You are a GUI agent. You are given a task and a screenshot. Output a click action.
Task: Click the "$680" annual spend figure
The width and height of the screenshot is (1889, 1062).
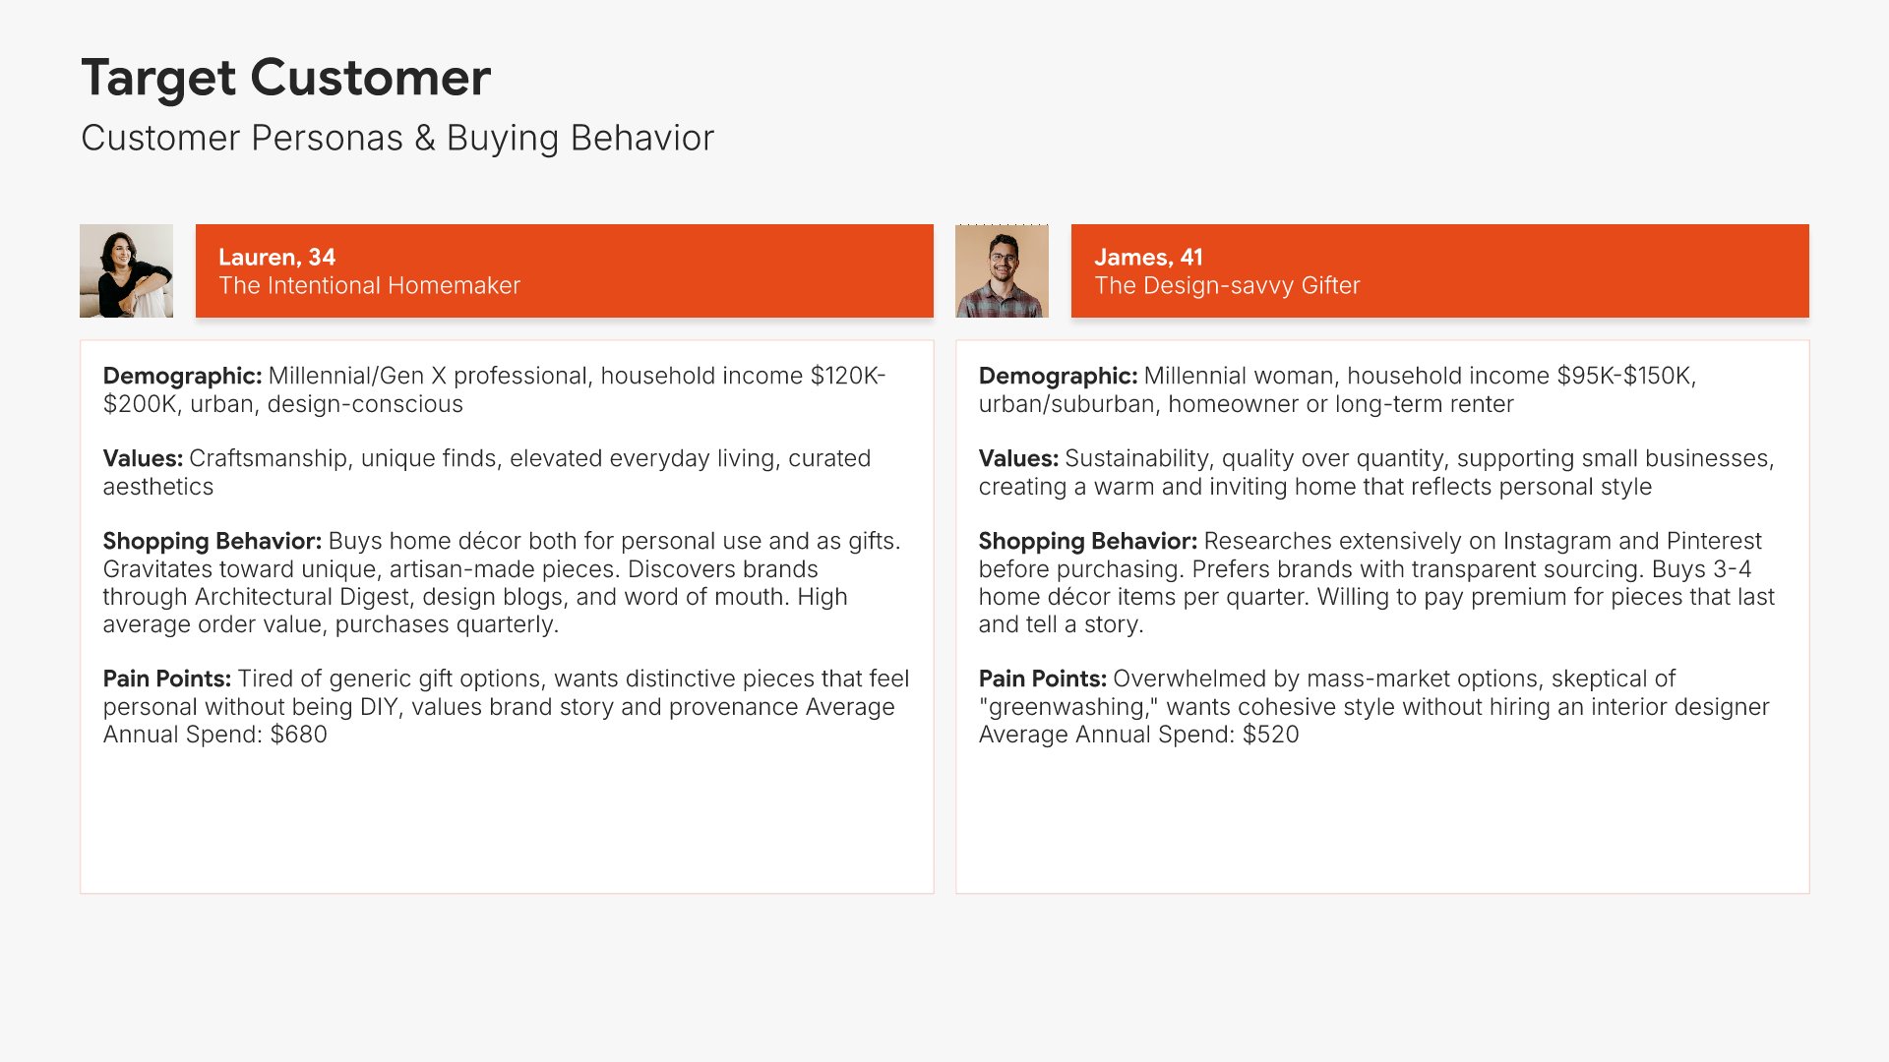(x=298, y=736)
